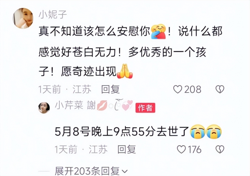The width and height of the screenshot is (250, 176).
Task: Open 小芹菜 author's small avatar
Action: (44, 108)
